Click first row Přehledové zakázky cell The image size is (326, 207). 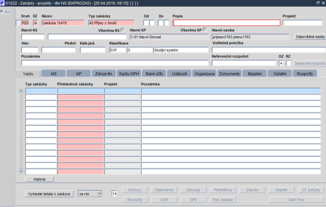(x=80, y=91)
